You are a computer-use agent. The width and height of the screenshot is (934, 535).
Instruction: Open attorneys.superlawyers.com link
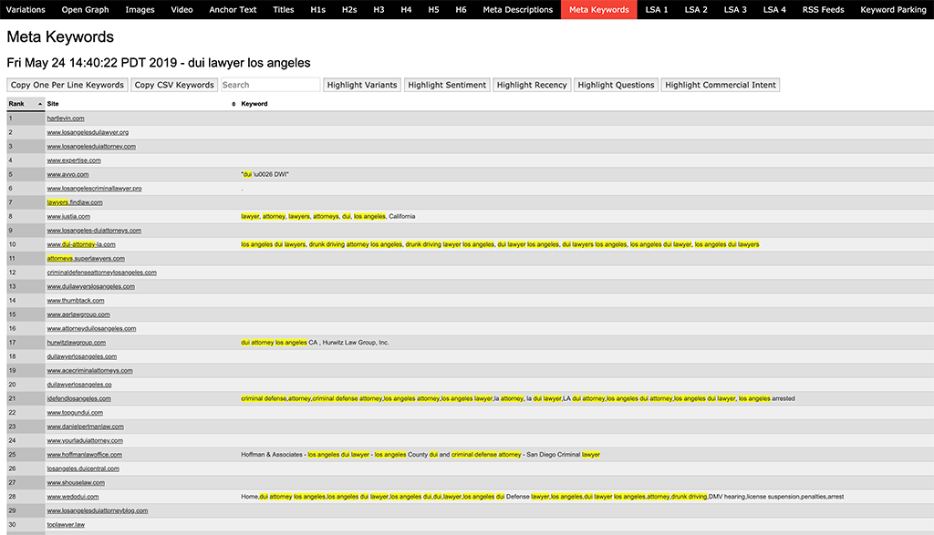tap(86, 258)
